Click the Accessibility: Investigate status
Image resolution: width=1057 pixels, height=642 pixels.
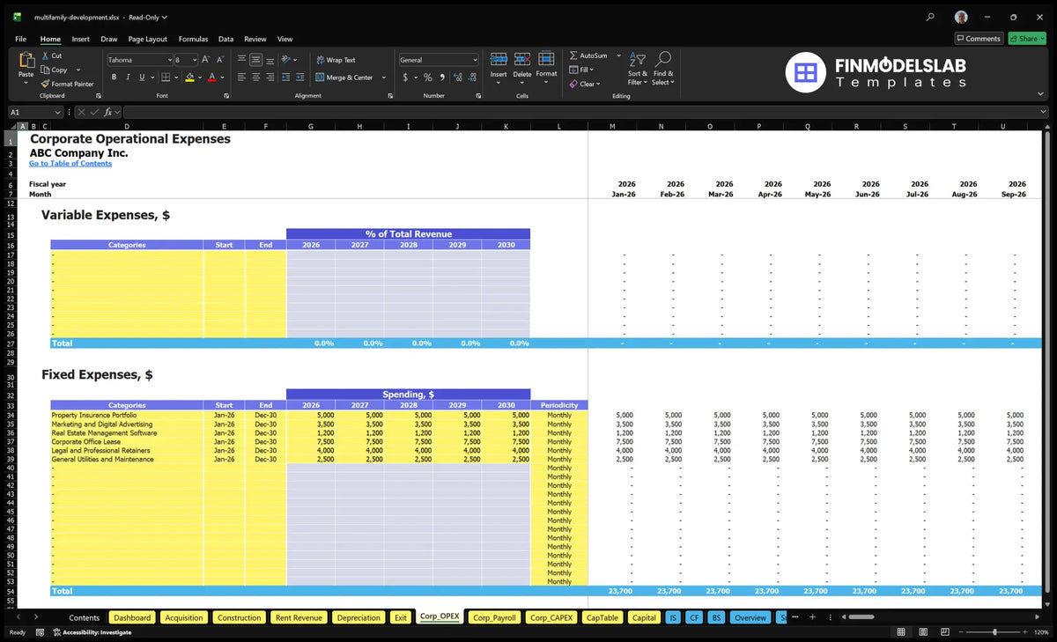92,632
